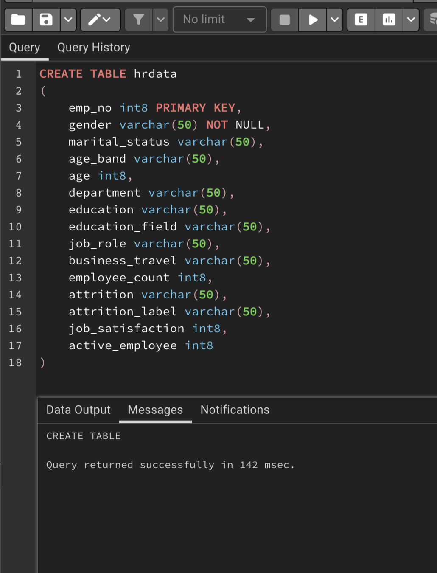437x573 pixels.
Task: Switch to the Query History tab
Action: [94, 48]
